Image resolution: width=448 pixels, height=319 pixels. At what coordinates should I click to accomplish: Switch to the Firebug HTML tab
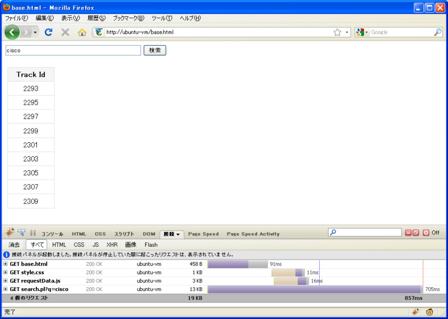tap(79, 234)
